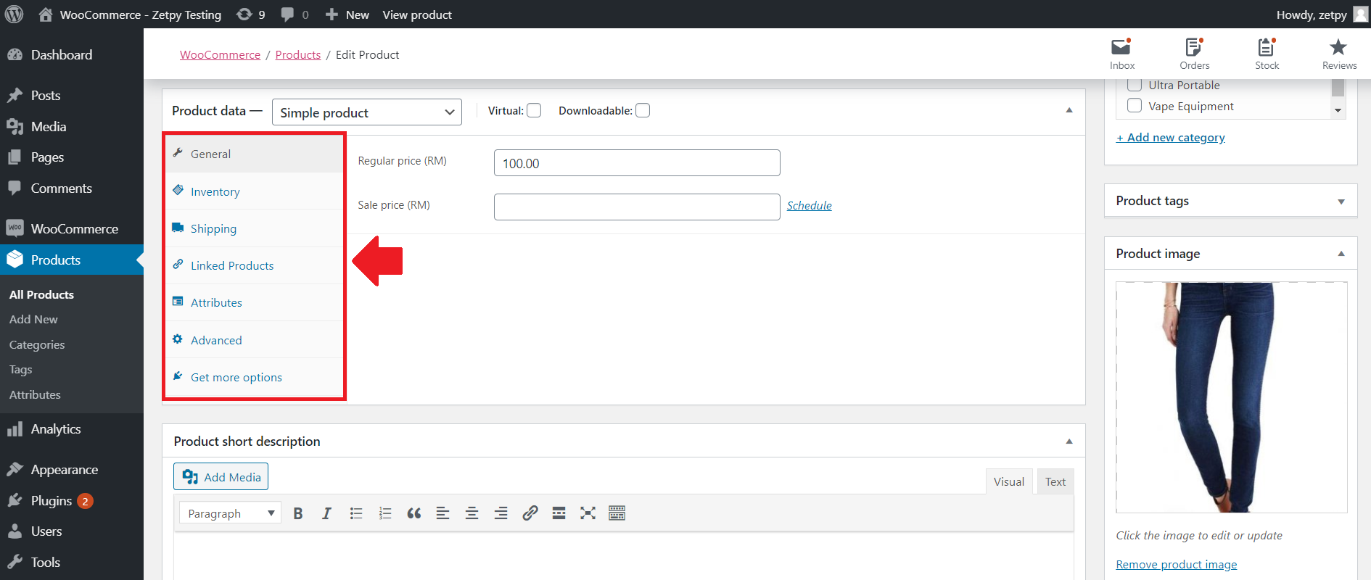The image size is (1371, 580).
Task: Focus the Regular price input field
Action: (637, 163)
